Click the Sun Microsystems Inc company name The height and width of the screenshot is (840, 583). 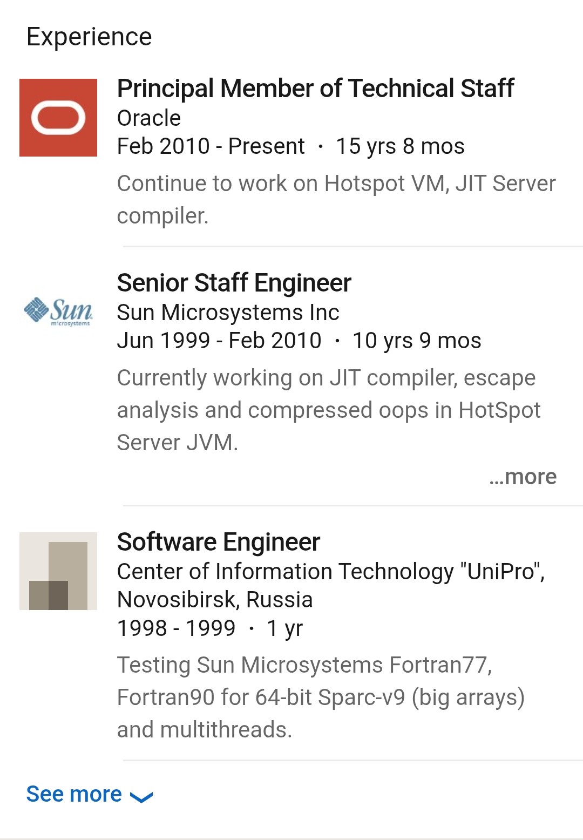tap(228, 313)
